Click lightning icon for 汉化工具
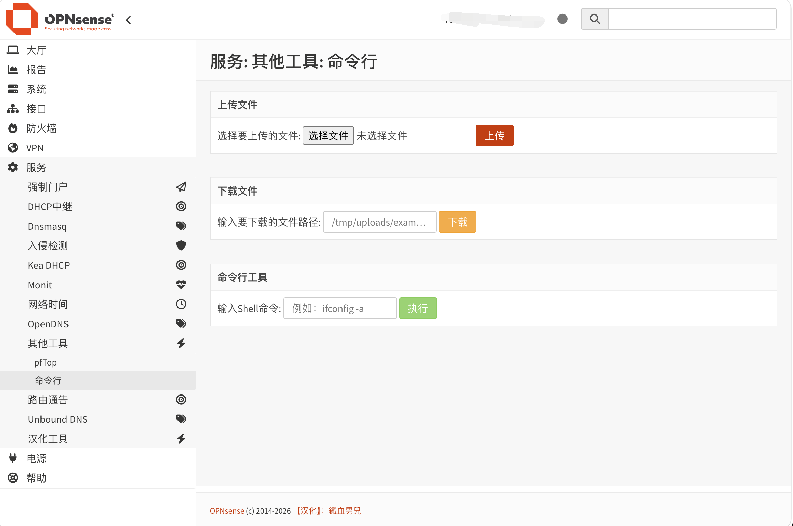This screenshot has width=793, height=526. click(x=181, y=439)
